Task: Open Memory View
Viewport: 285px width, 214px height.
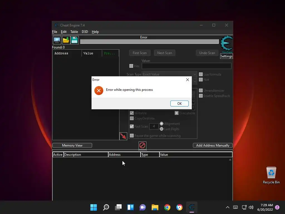Action: coord(72,145)
